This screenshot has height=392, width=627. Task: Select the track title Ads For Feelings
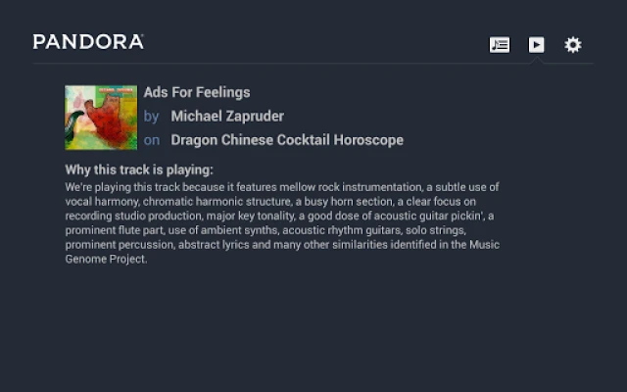click(197, 92)
